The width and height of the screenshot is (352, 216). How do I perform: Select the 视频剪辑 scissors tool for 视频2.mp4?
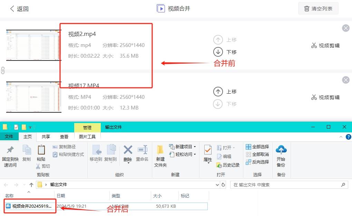click(325, 45)
